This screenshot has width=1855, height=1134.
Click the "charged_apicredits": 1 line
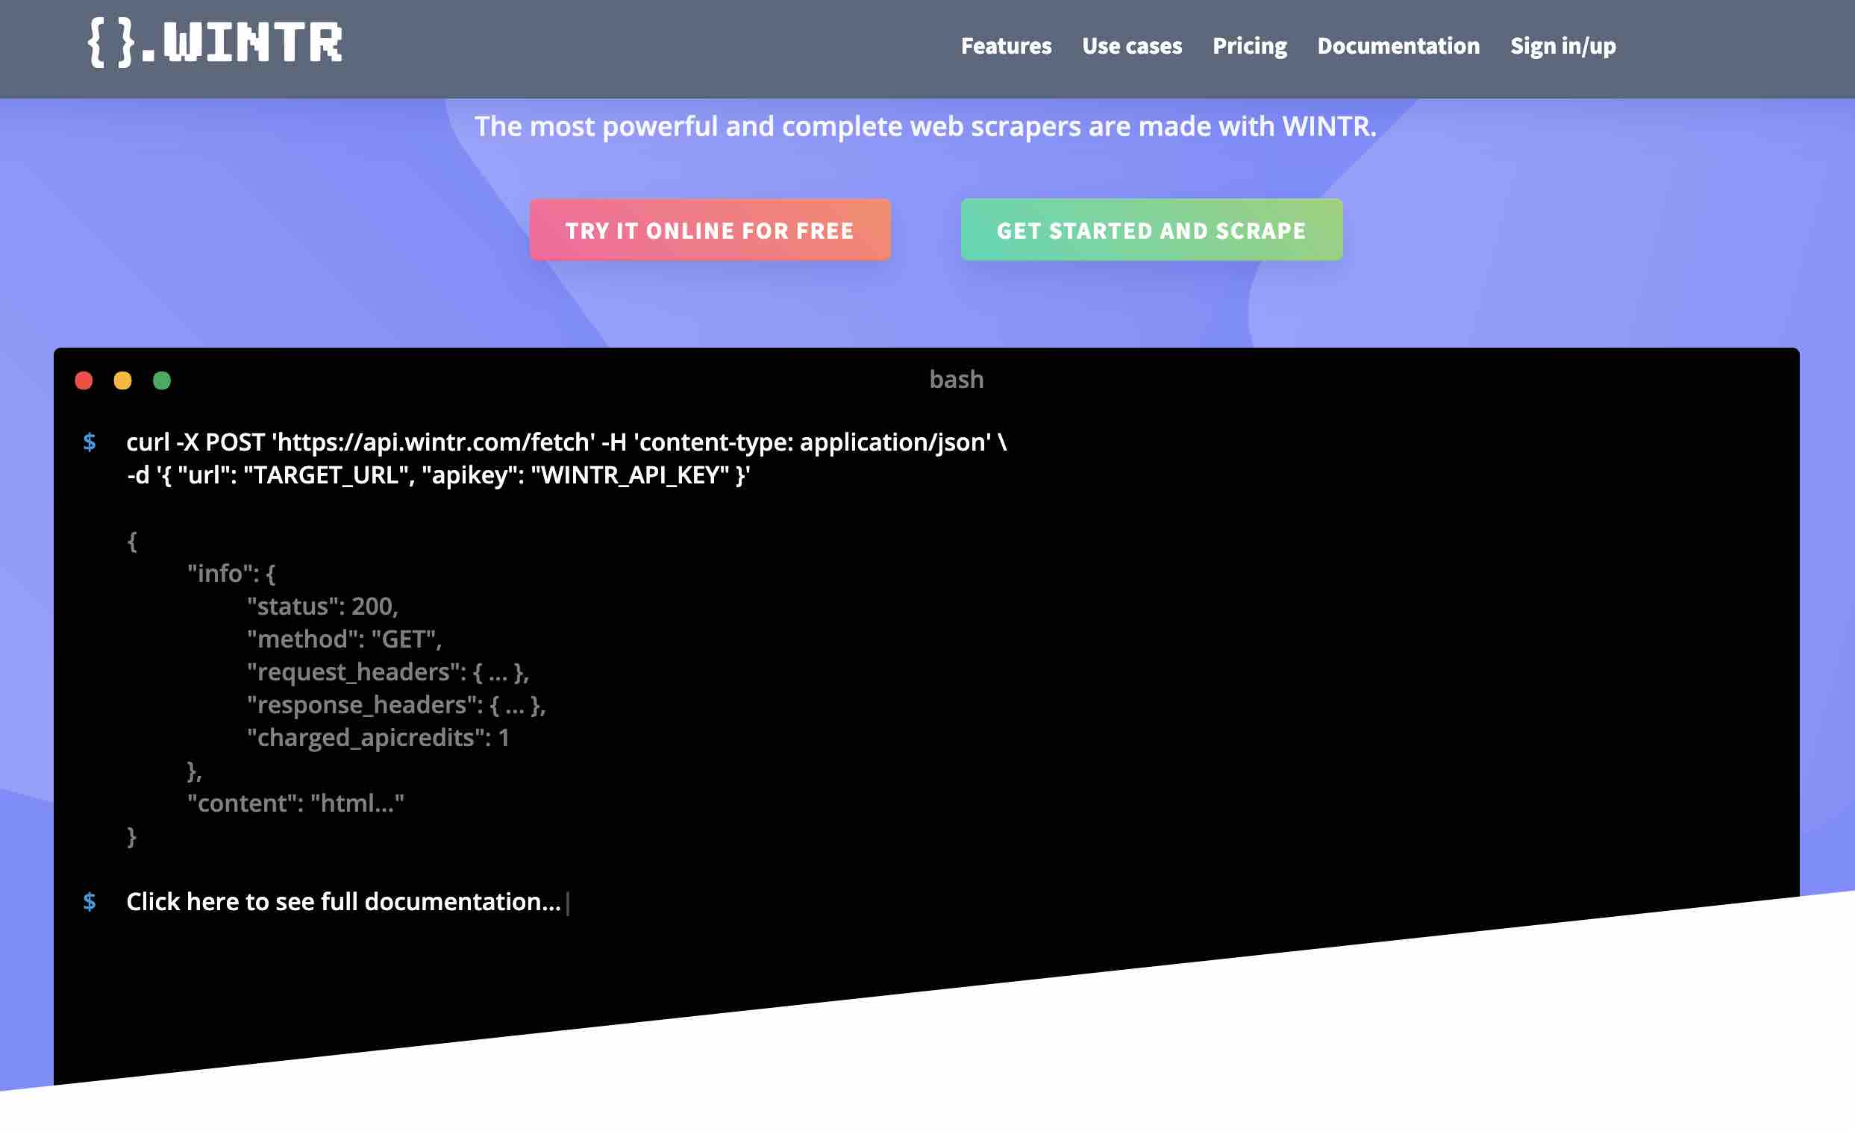pos(378,737)
